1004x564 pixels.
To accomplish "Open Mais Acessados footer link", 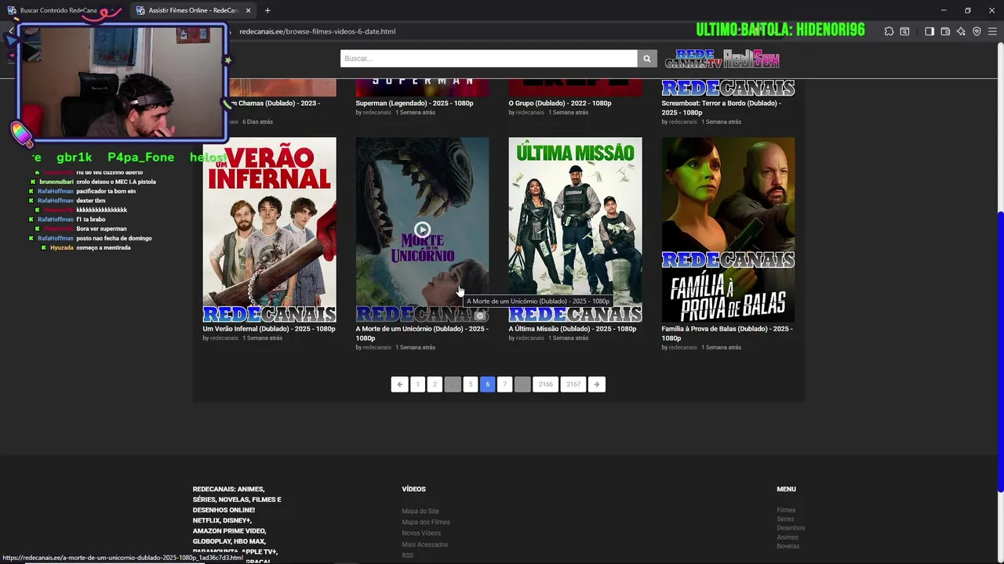I will (x=425, y=544).
